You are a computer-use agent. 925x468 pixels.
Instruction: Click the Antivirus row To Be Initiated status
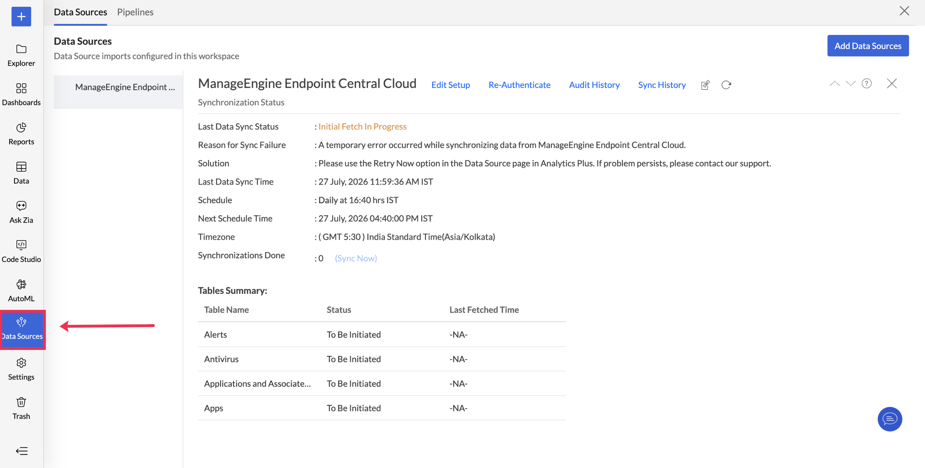(353, 359)
